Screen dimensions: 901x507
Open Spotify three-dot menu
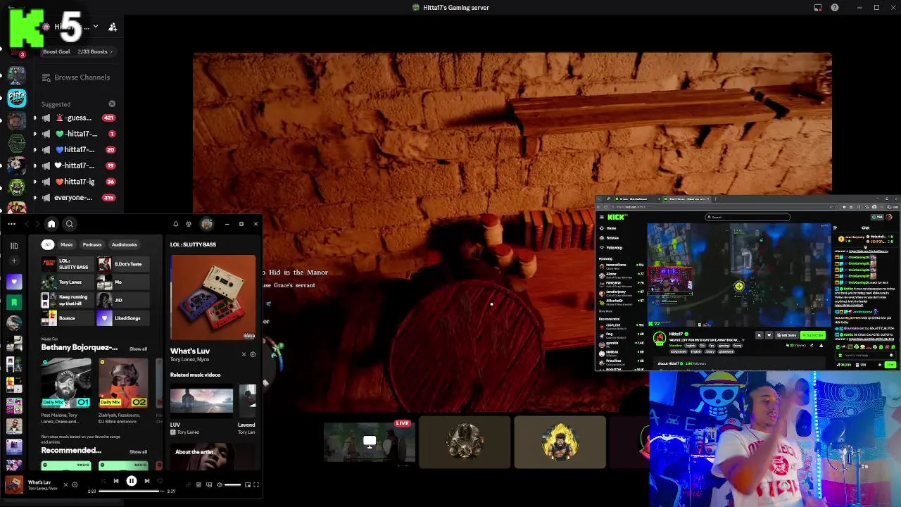tap(12, 224)
